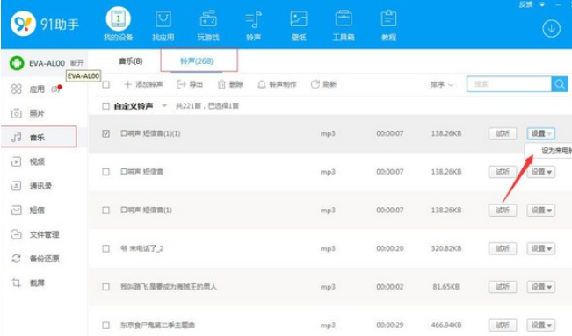Click the download manager arrow icon
This screenshot has height=336, width=572.
pyautogui.click(x=551, y=29)
